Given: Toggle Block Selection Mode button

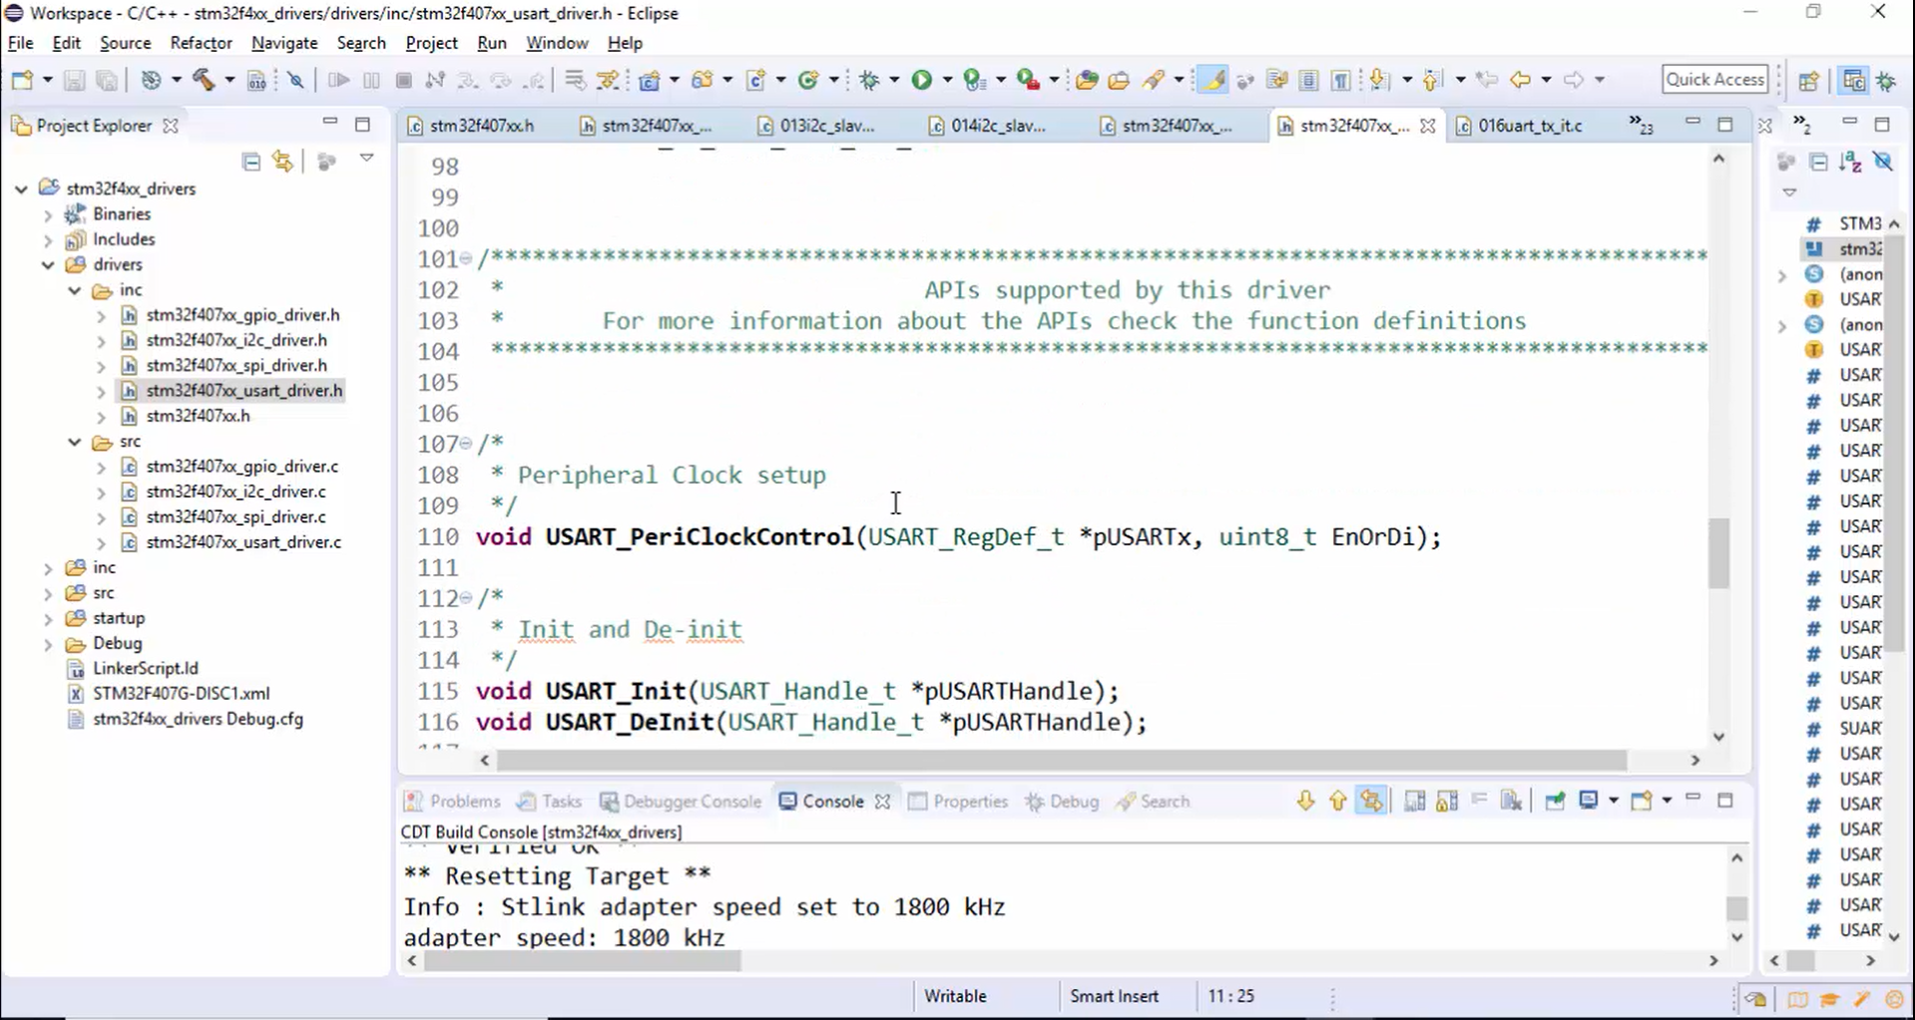Looking at the screenshot, I should pyautogui.click(x=1309, y=80).
